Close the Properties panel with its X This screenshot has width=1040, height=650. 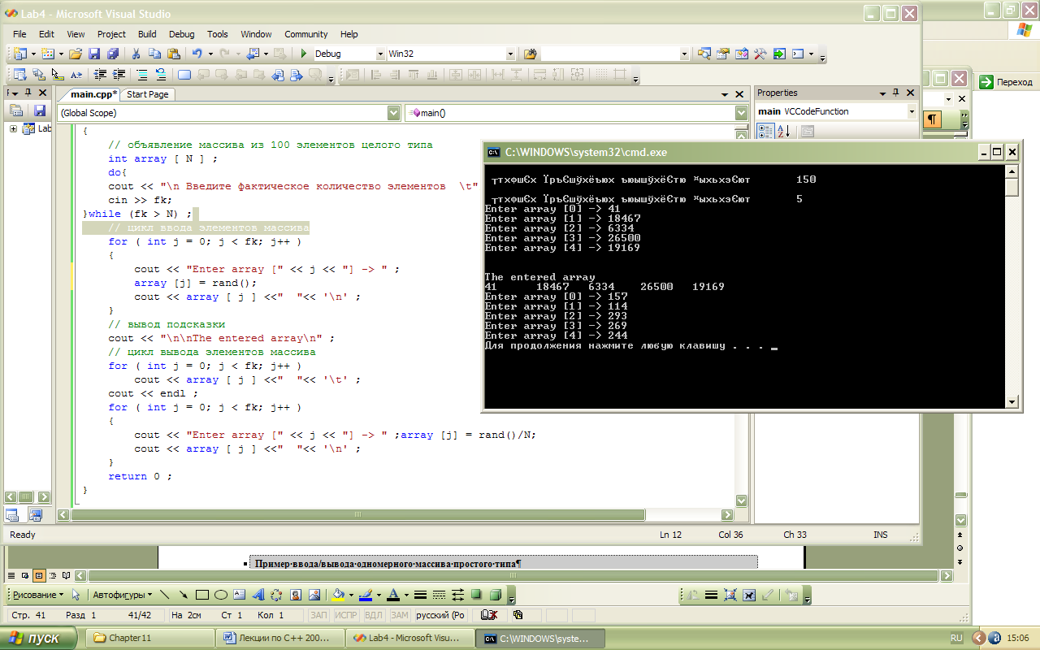[910, 93]
